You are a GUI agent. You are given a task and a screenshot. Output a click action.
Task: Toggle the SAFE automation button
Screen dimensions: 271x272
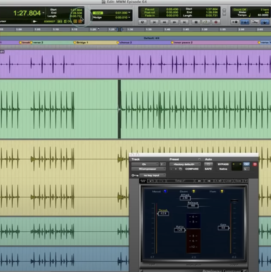pyautogui.click(x=208, y=169)
